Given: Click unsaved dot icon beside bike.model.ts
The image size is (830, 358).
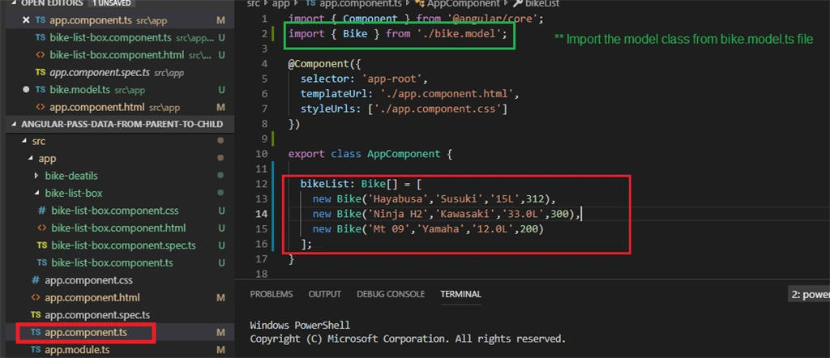Looking at the screenshot, I should click(26, 90).
